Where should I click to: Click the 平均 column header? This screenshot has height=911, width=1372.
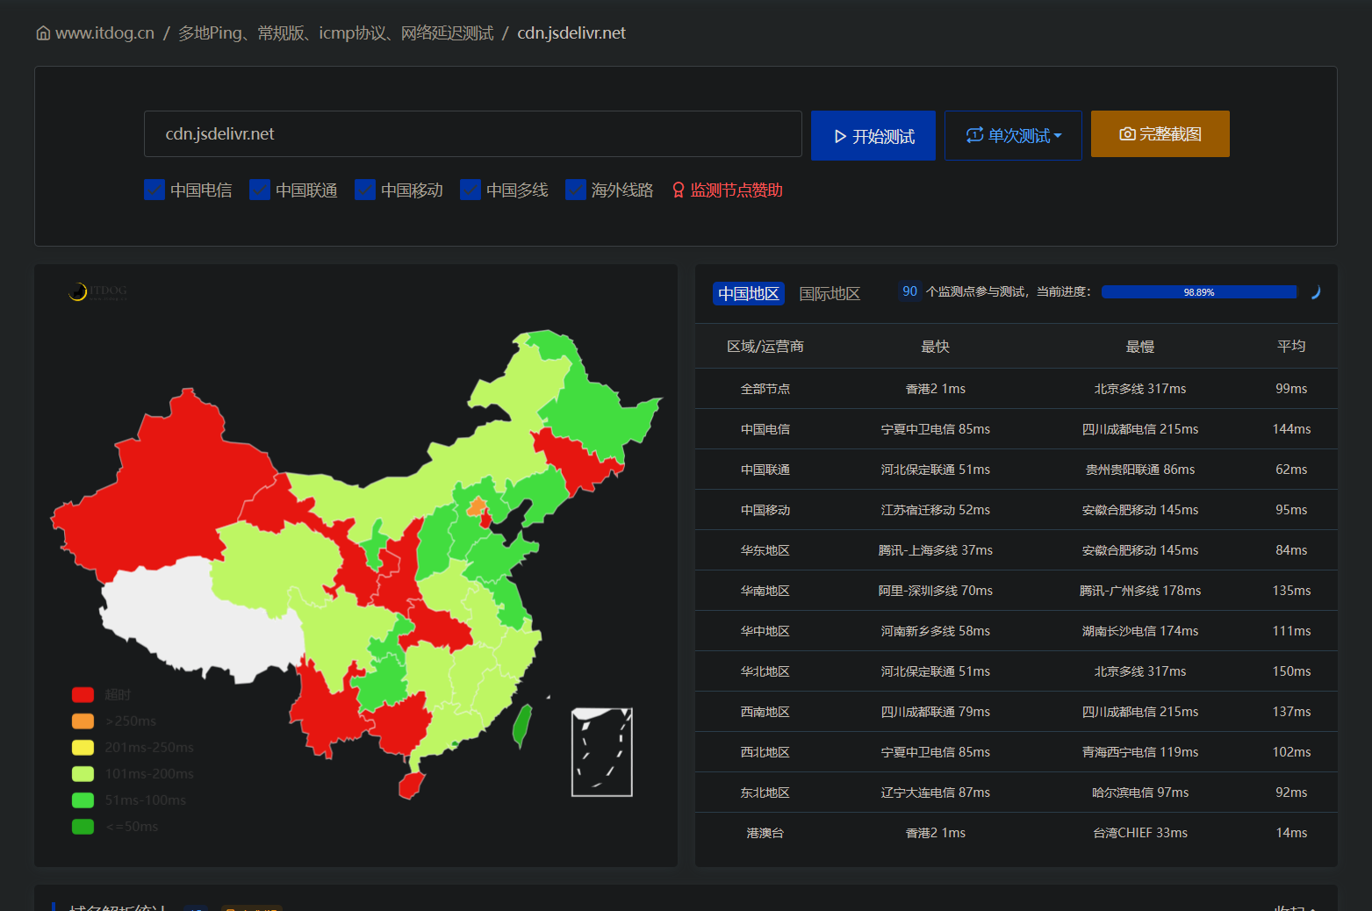(x=1291, y=347)
